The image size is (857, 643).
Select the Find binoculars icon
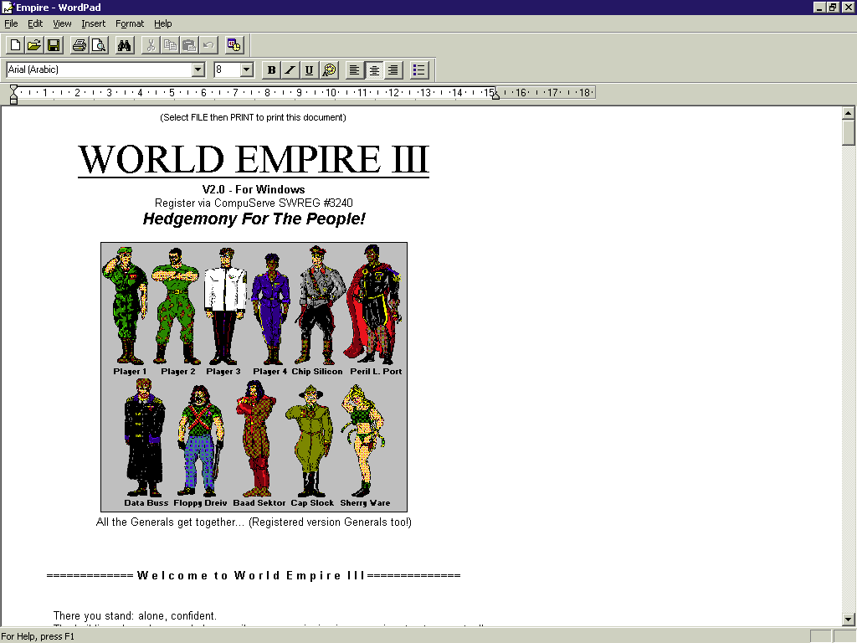point(123,45)
